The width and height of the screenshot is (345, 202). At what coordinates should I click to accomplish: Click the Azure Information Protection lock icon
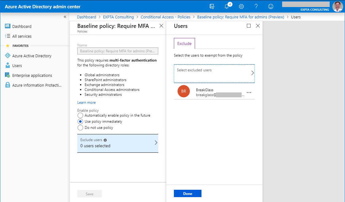7,85
